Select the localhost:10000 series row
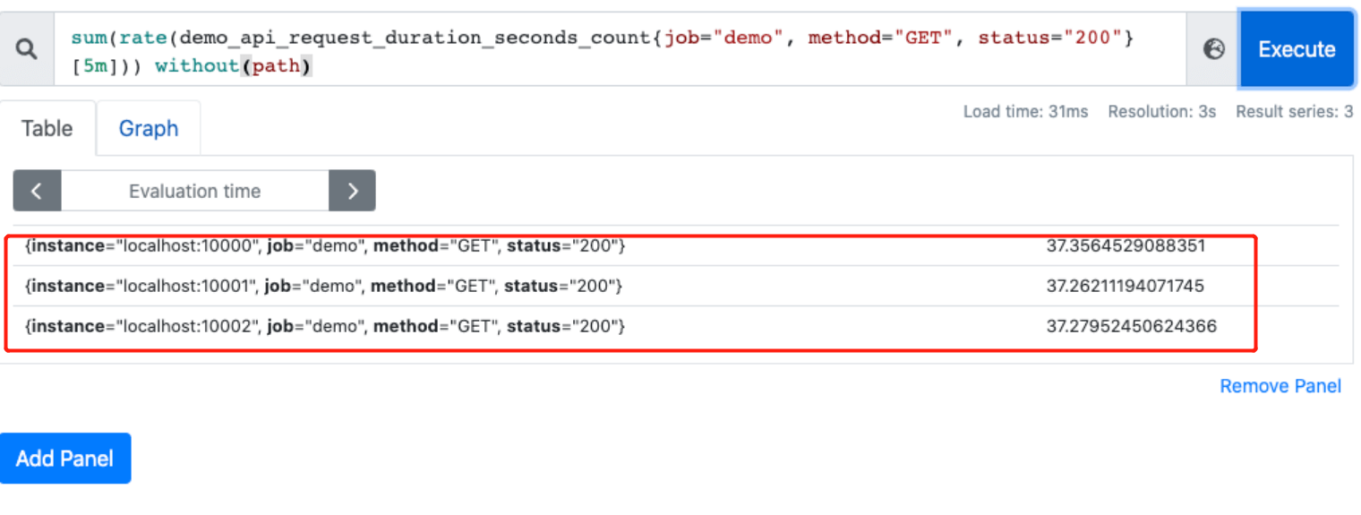This screenshot has width=1361, height=515. pyautogui.click(x=676, y=245)
